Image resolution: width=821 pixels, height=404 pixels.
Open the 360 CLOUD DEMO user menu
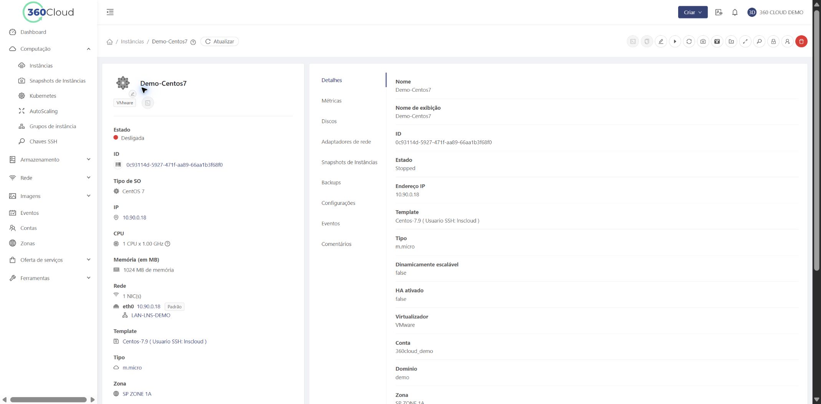(775, 12)
